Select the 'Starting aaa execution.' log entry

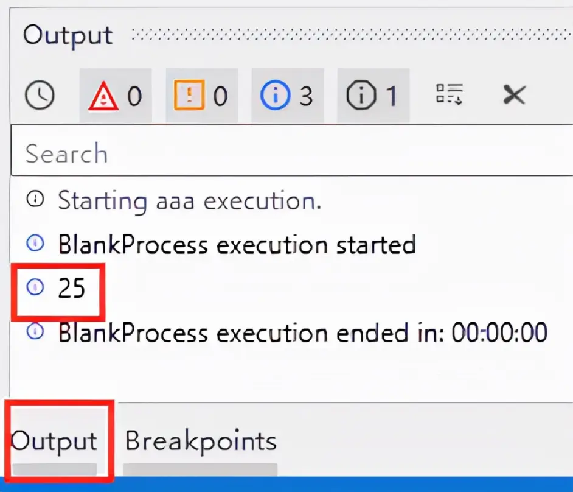[x=291, y=200]
